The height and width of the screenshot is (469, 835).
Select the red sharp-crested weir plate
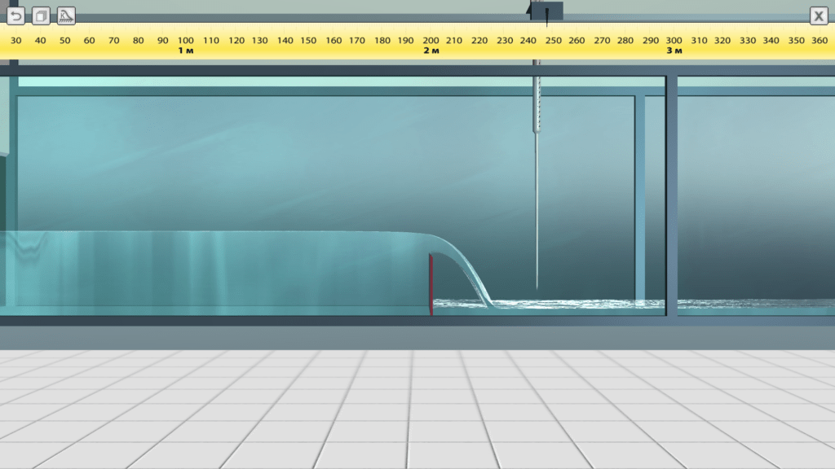(431, 285)
